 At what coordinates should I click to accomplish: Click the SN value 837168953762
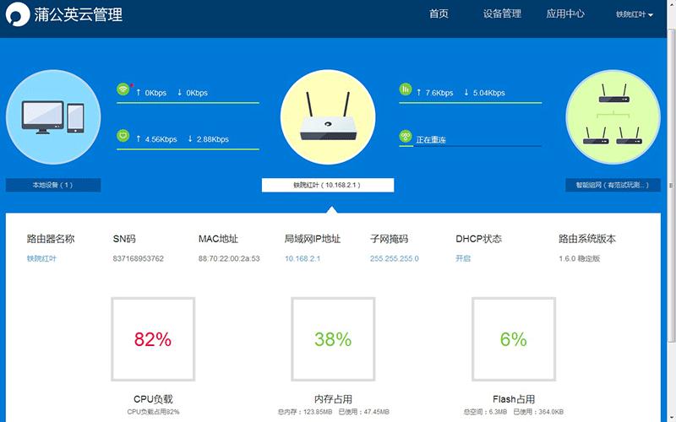[138, 258]
